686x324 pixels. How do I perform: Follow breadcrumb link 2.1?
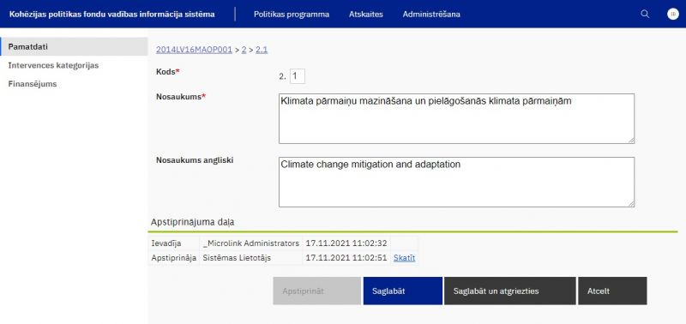(262, 50)
